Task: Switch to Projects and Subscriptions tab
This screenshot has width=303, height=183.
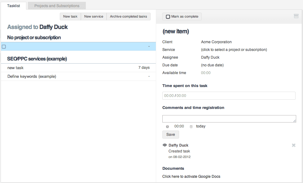Action: coord(57,6)
